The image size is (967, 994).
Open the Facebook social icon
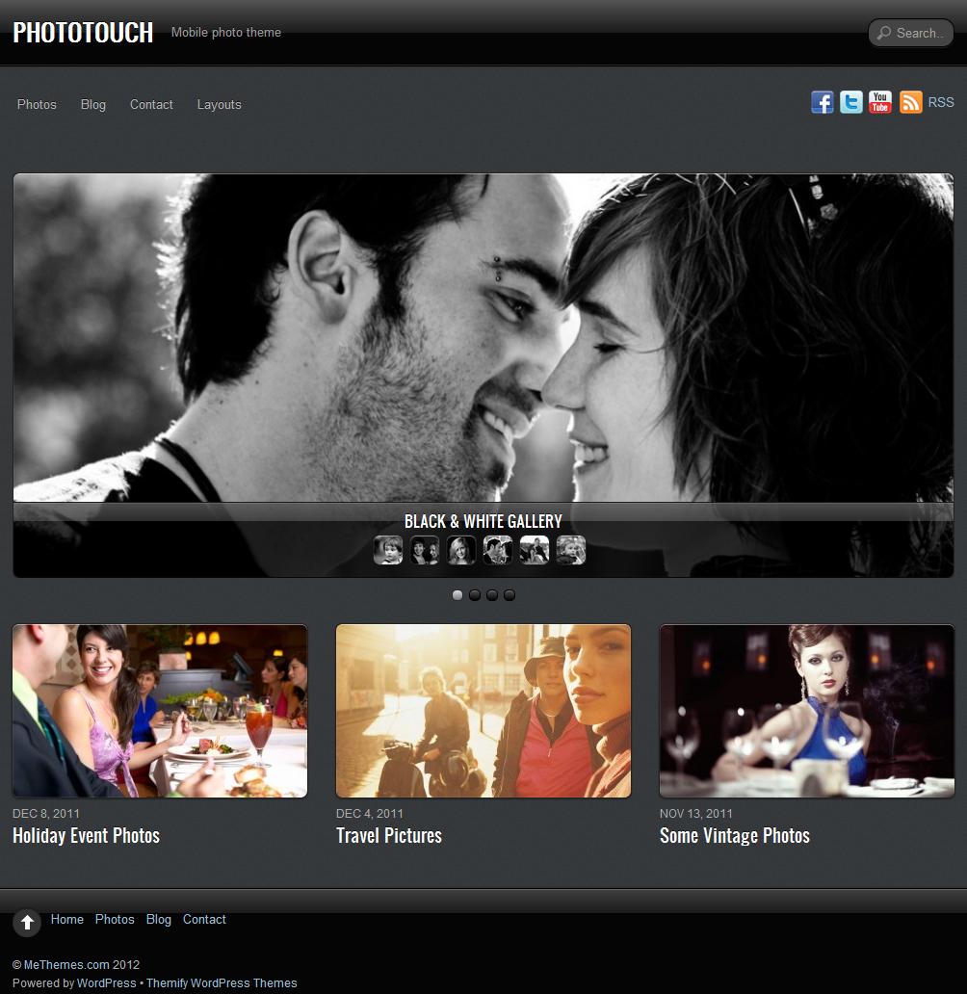822,102
